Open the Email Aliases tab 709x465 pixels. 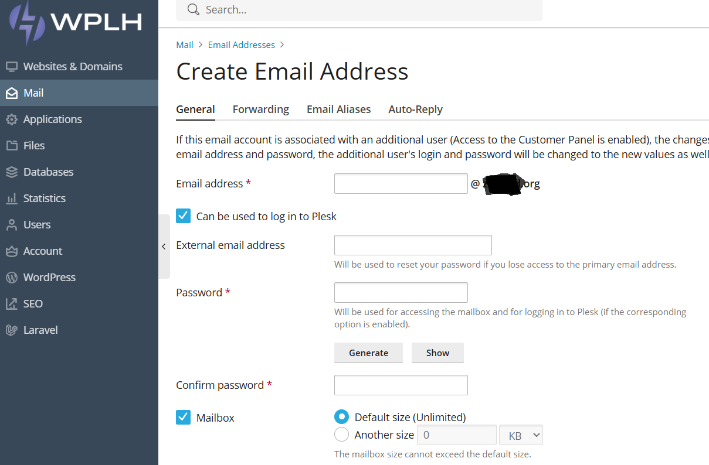[x=339, y=110]
